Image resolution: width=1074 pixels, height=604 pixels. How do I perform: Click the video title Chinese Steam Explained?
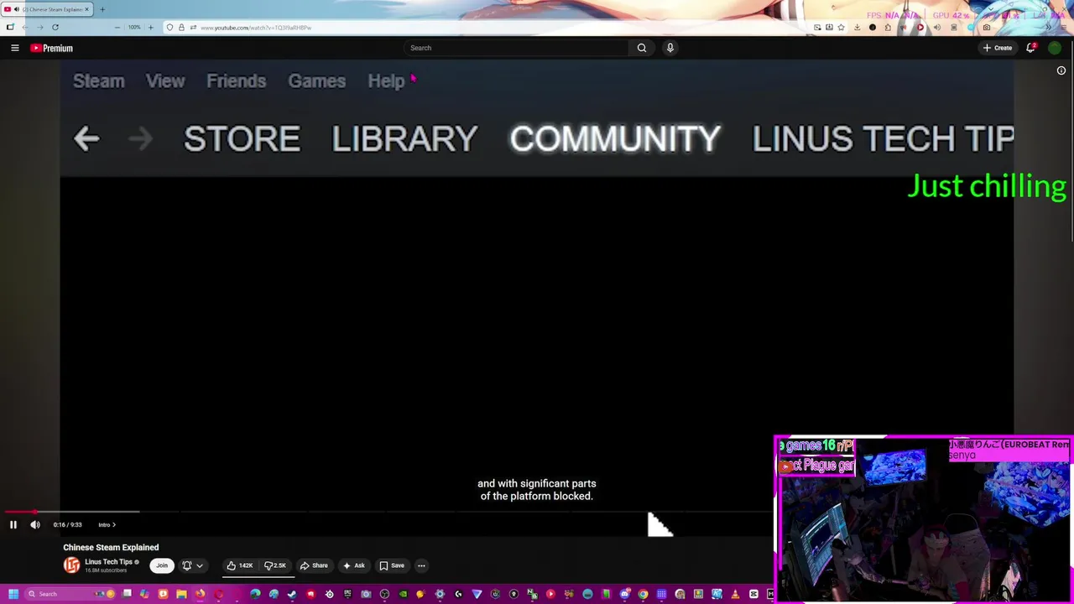coord(111,547)
